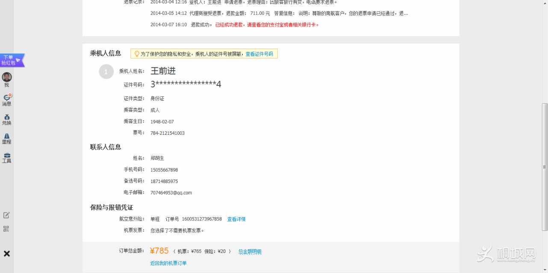View 总金额明细 amount breakdown link
The image size is (548, 273).
pos(250,252)
